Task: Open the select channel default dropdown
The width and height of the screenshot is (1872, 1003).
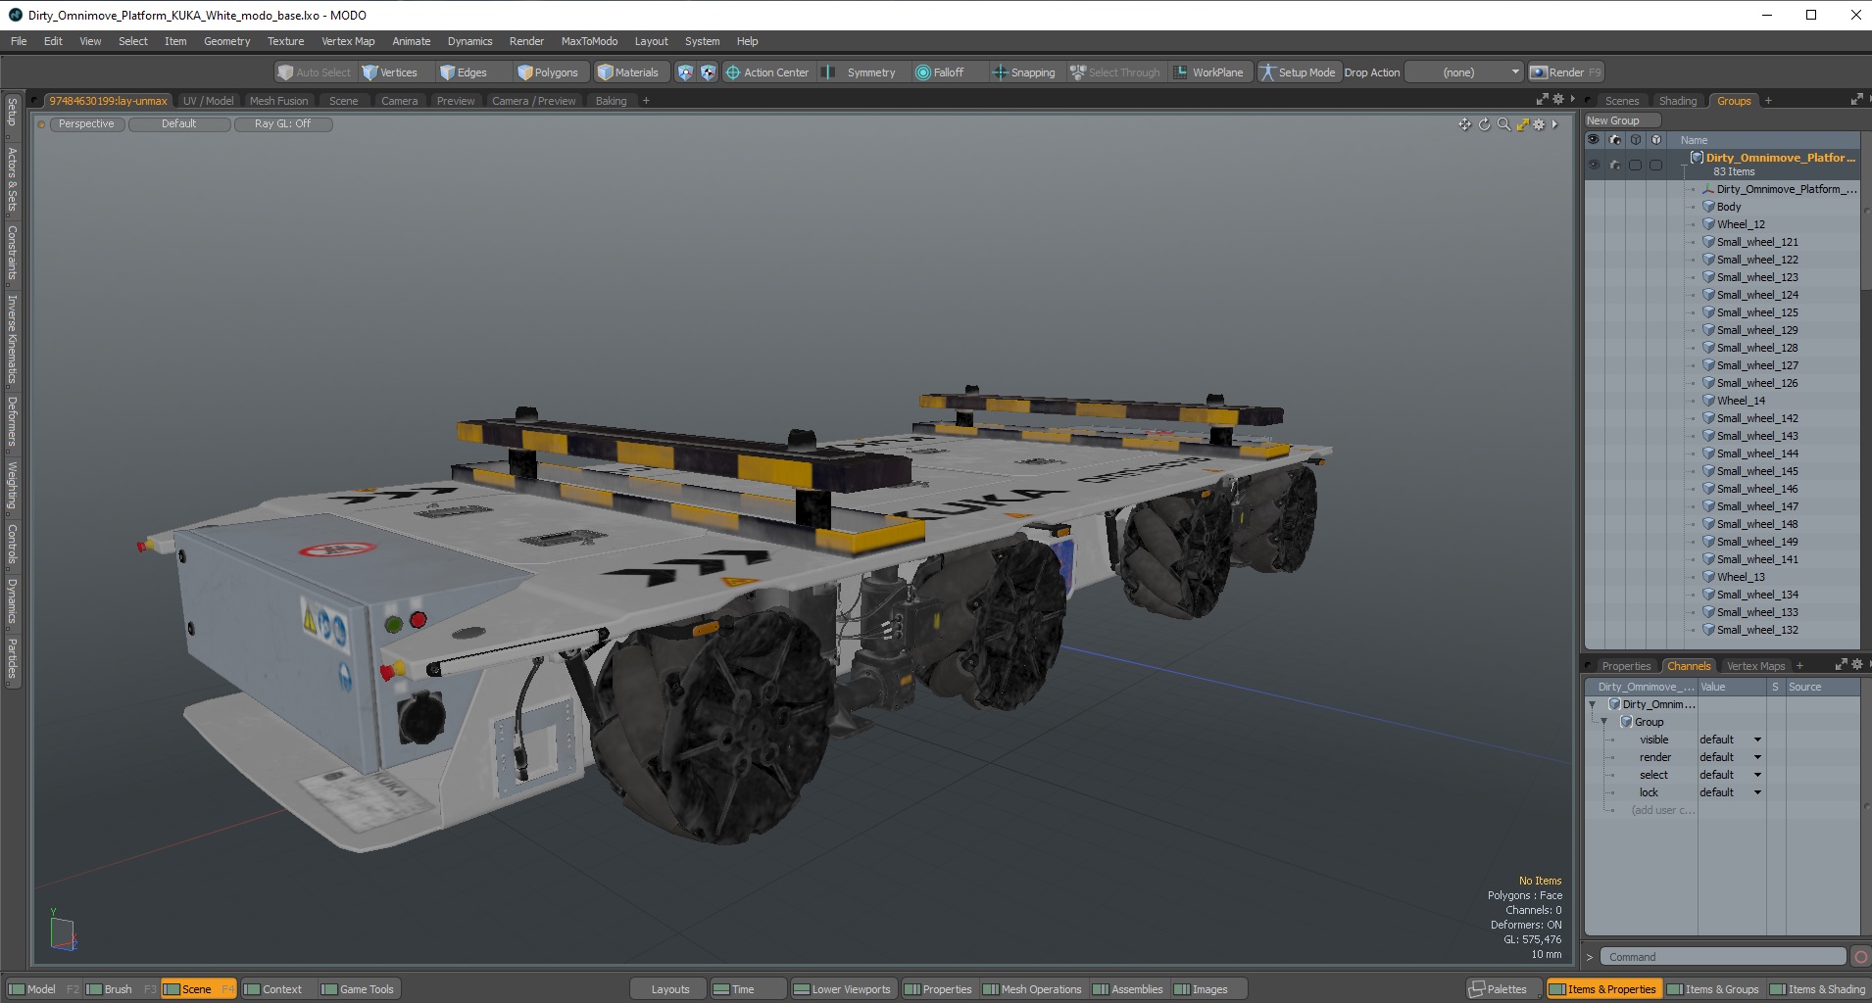Action: click(1730, 775)
